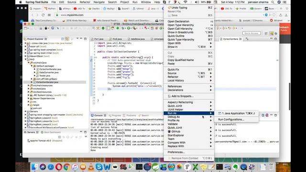Choose Debug As in context menu
The height and width of the screenshot is (172, 306).
pos(189,117)
